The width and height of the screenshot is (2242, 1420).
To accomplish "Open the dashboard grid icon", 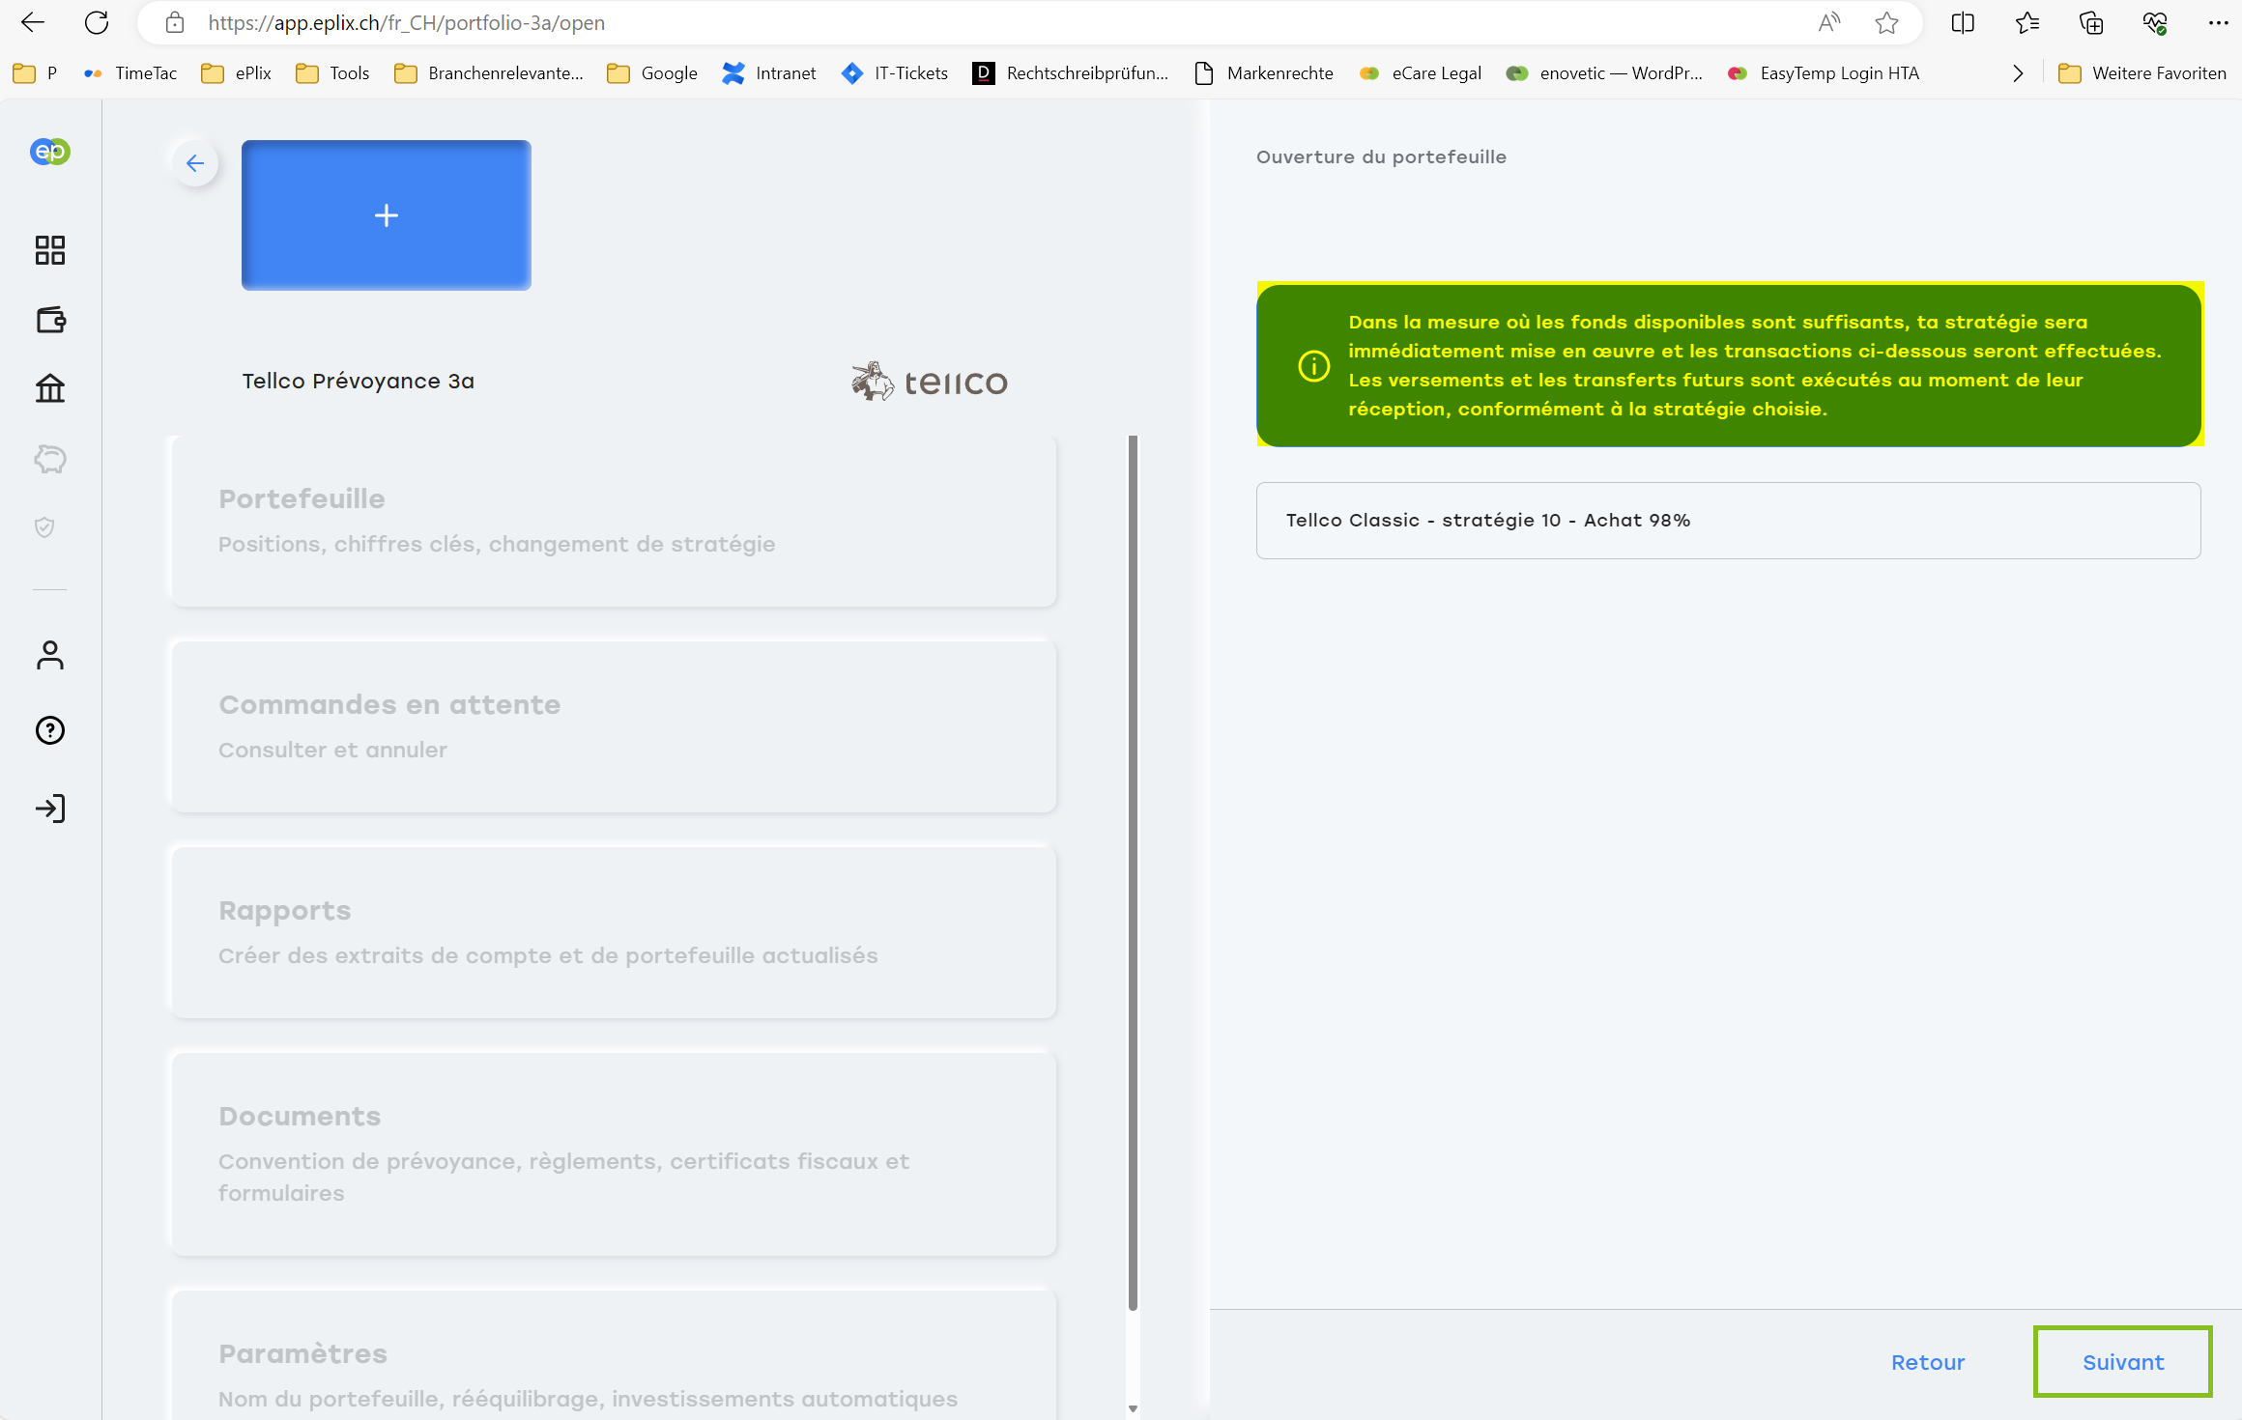I will click(49, 250).
